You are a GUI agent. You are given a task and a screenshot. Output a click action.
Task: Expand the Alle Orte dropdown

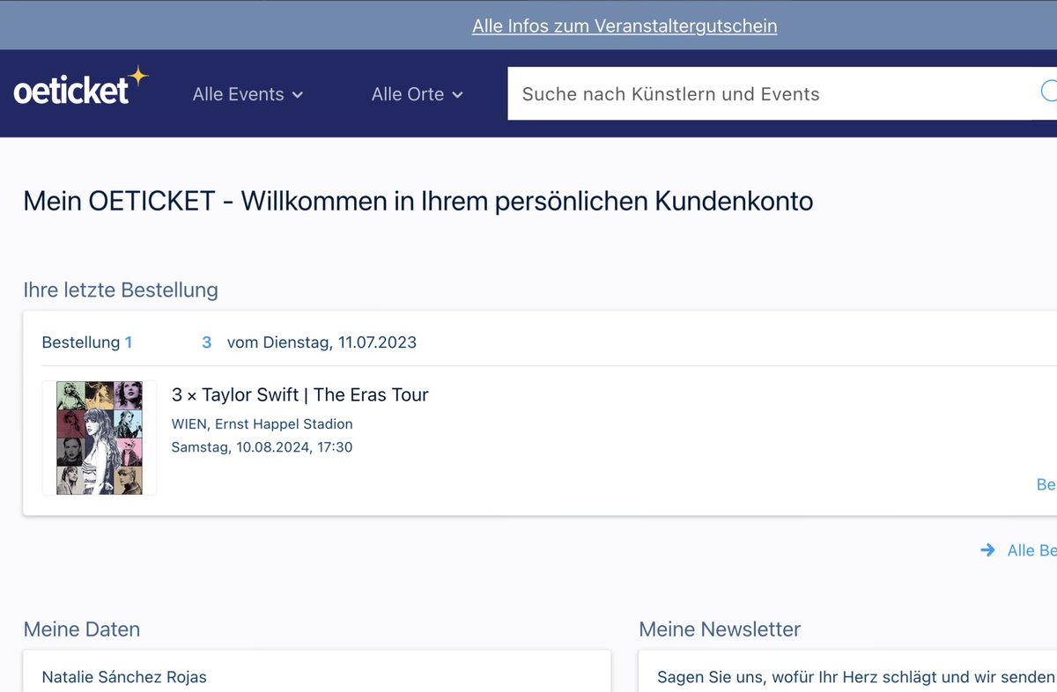(x=417, y=94)
